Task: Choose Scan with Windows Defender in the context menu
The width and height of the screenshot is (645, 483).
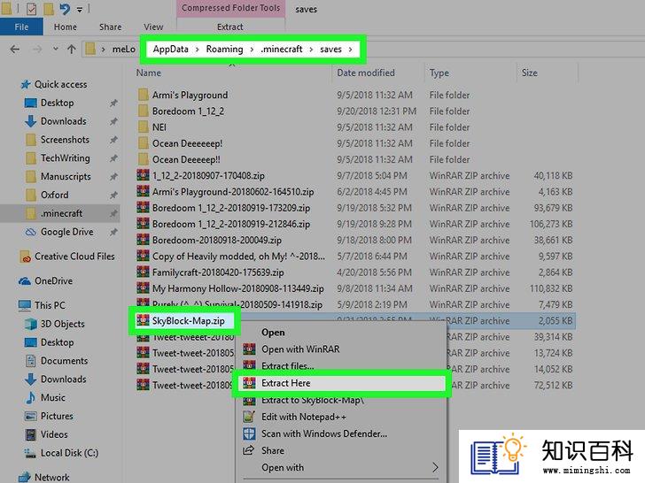Action: click(324, 433)
